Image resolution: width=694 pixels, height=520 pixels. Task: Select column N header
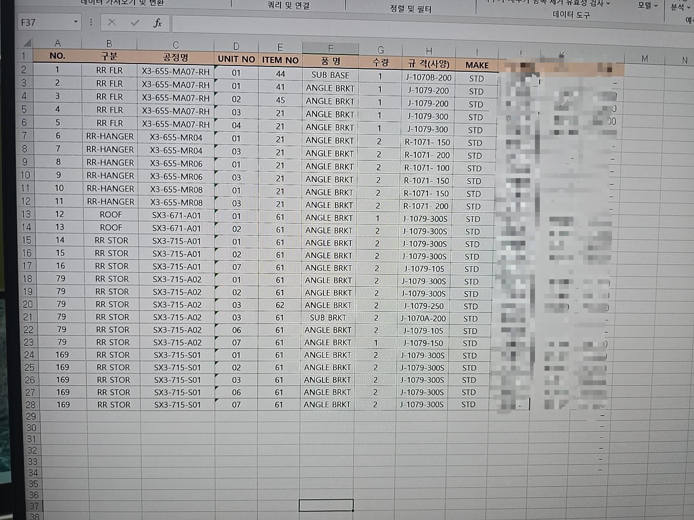(684, 60)
